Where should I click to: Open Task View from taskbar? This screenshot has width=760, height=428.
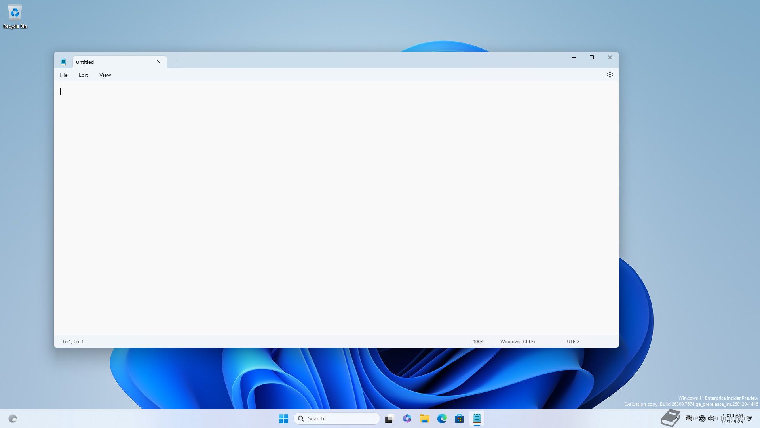click(x=389, y=418)
